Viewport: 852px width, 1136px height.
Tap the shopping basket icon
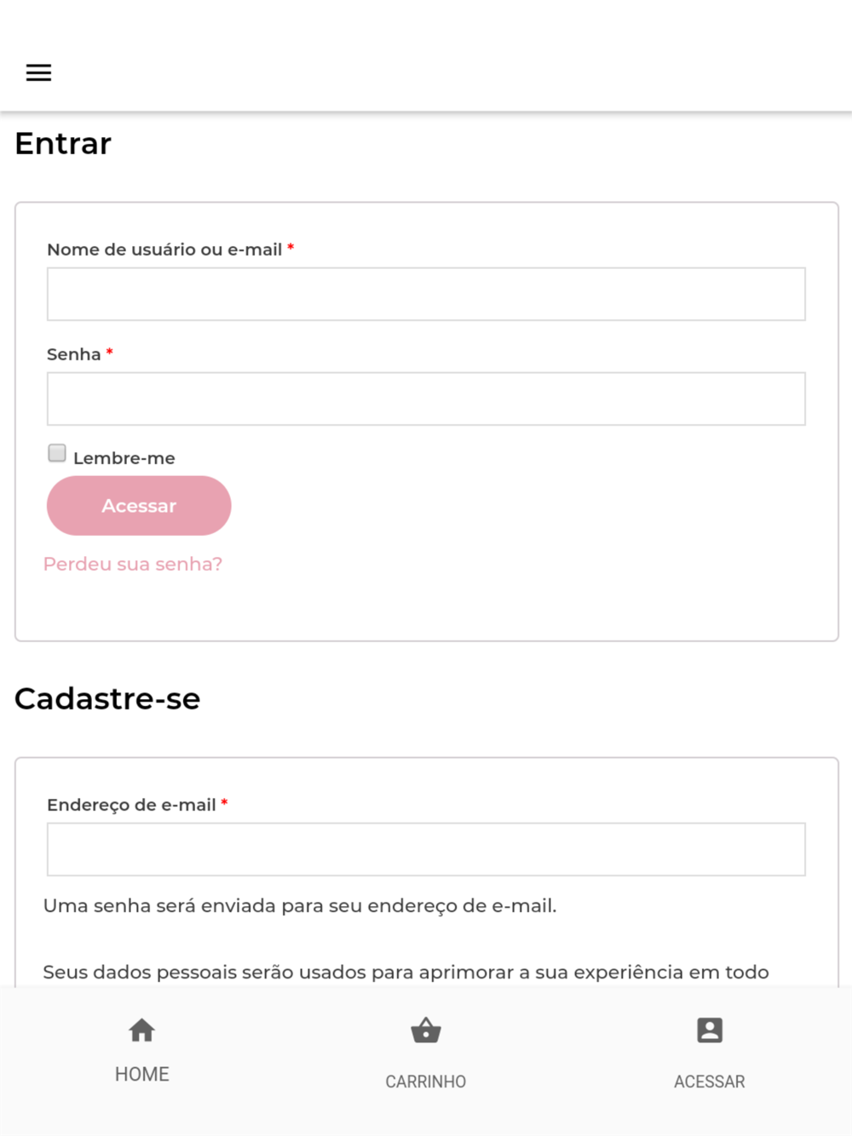coord(426,1030)
